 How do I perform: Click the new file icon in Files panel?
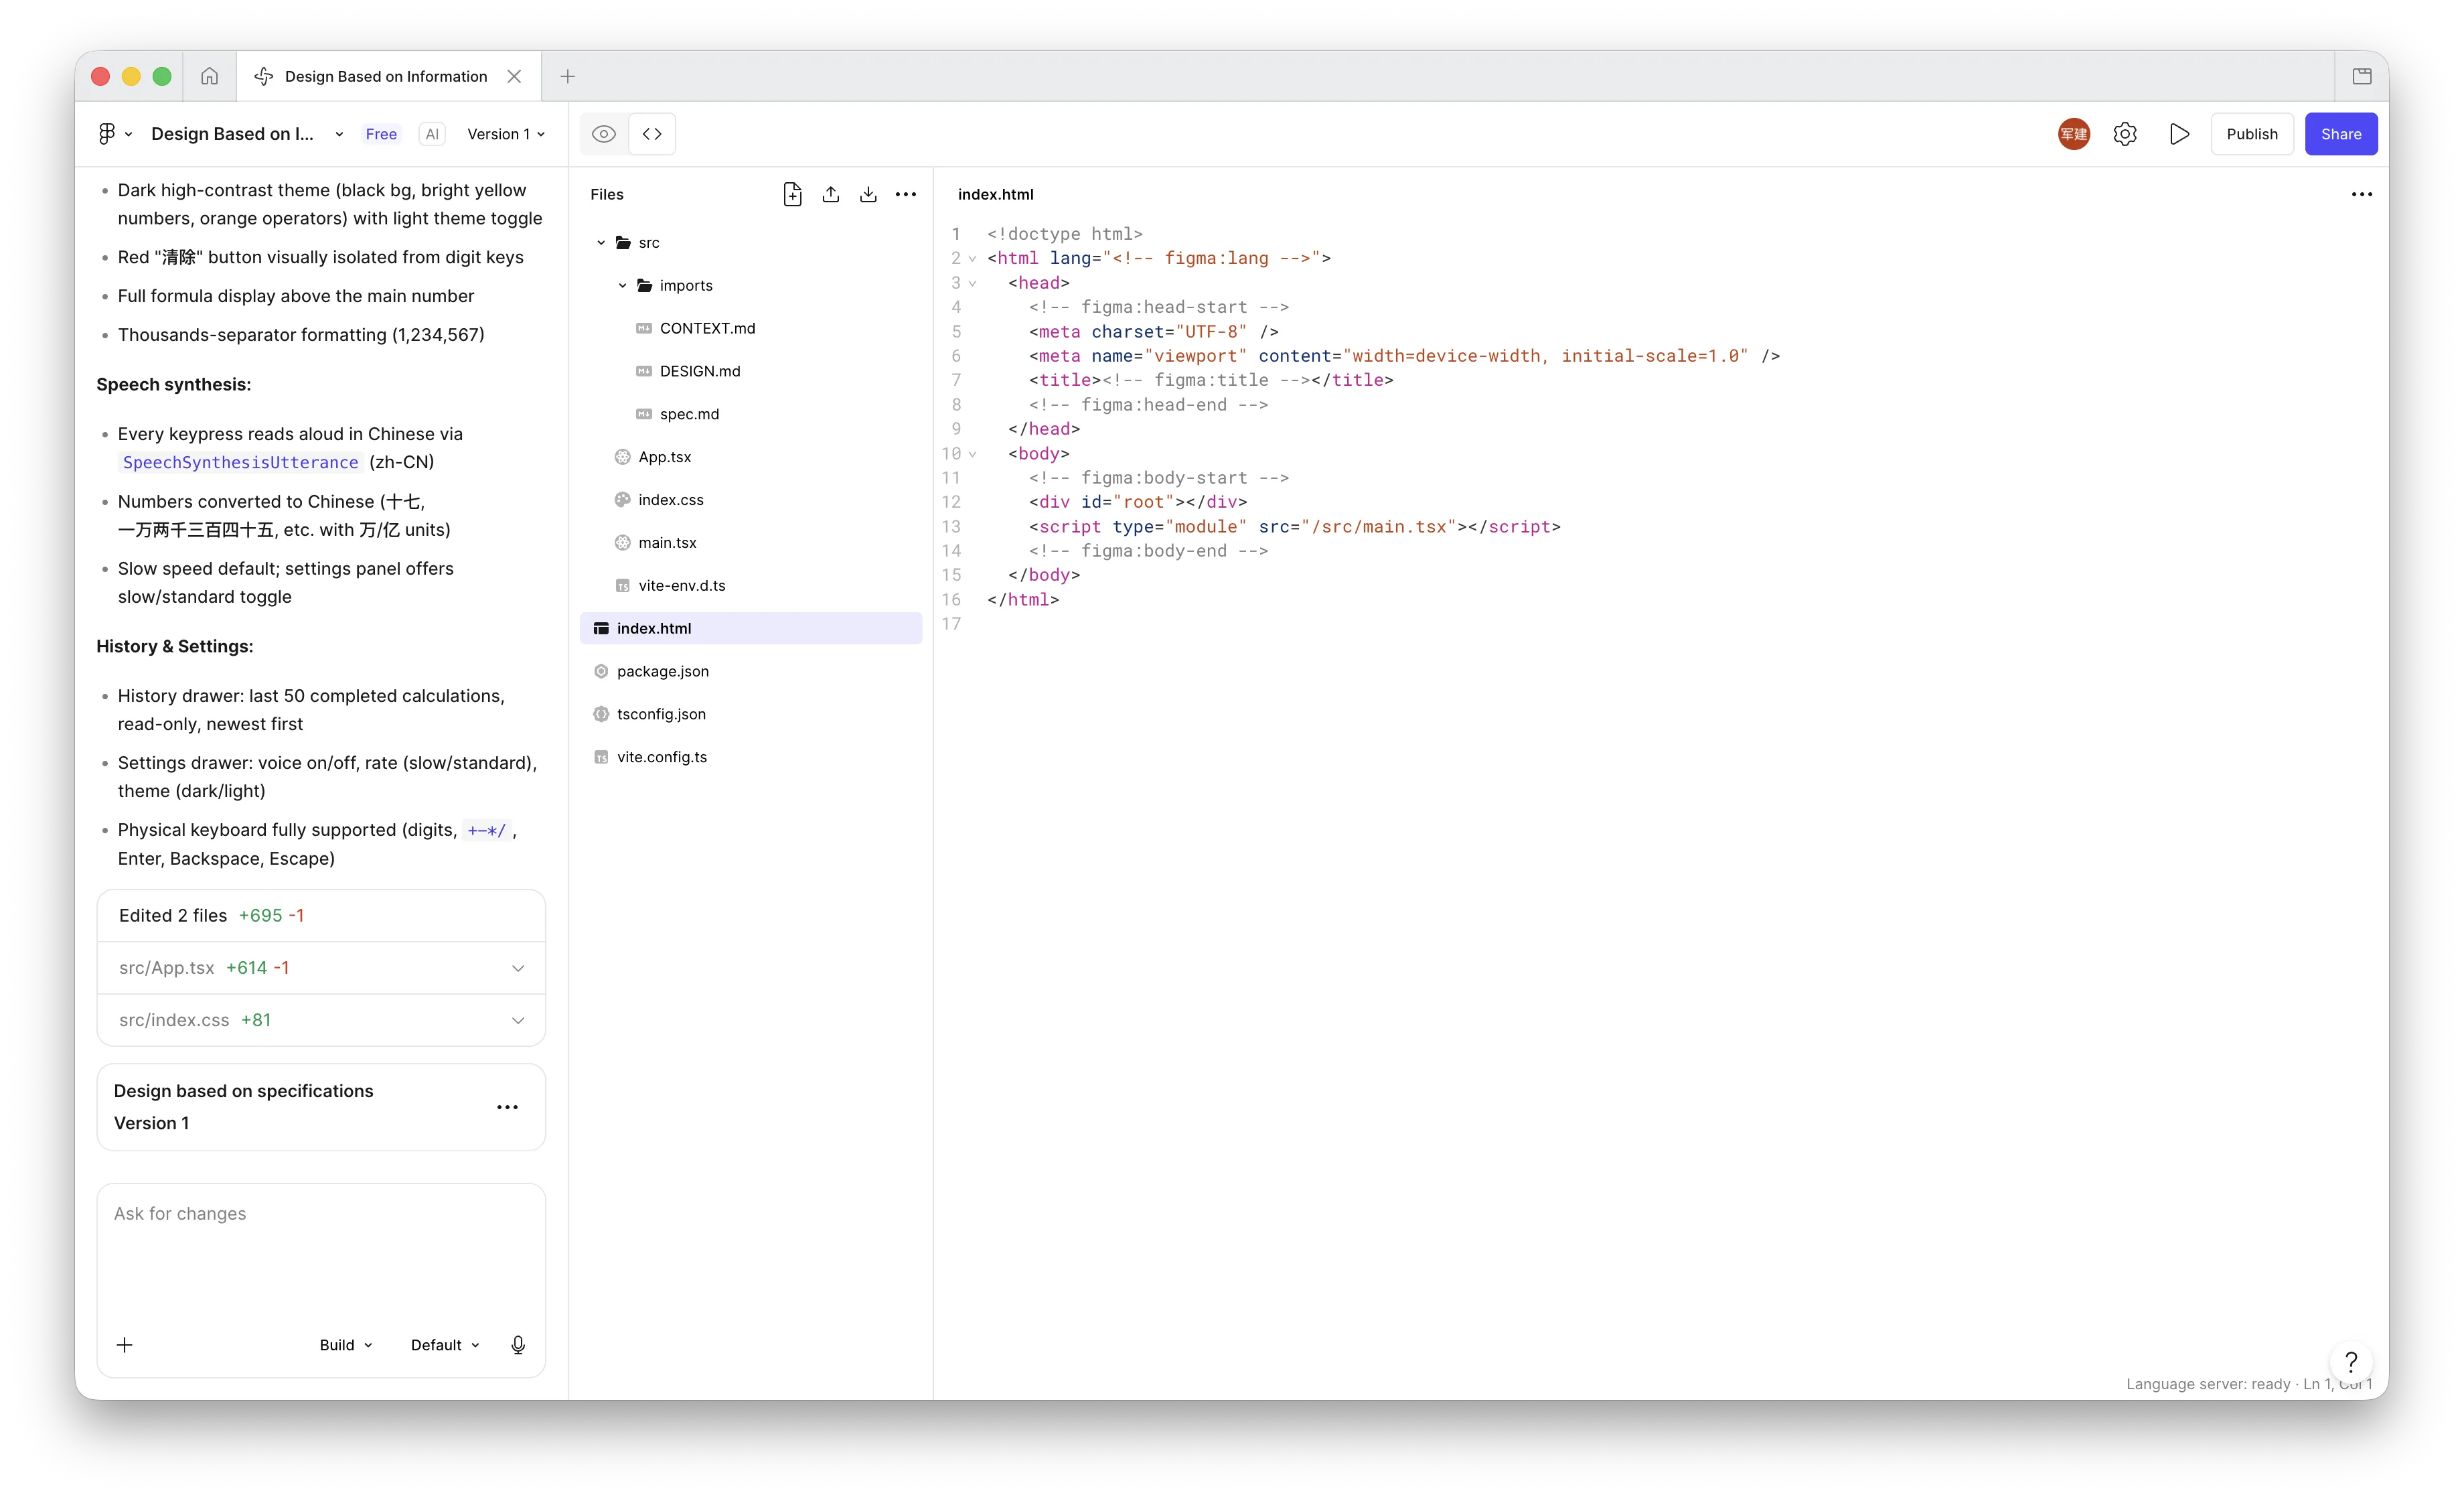click(792, 194)
